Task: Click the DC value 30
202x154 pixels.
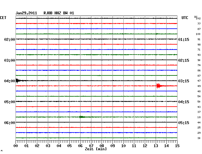Action: tap(199, 138)
